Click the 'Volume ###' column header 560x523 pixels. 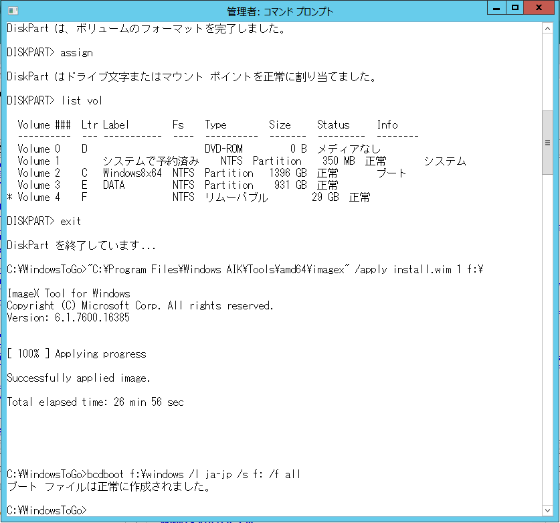coord(44,125)
